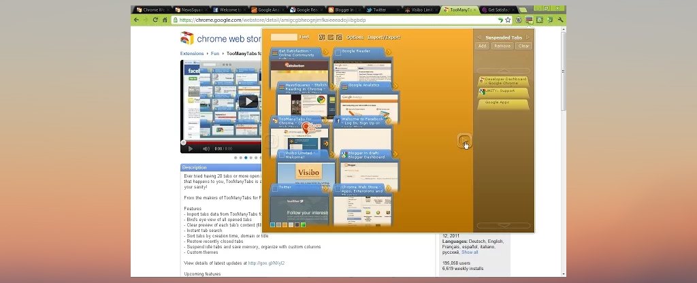Open Import/Export in TooManyTabs
The image size is (697, 283).
coord(384,37)
